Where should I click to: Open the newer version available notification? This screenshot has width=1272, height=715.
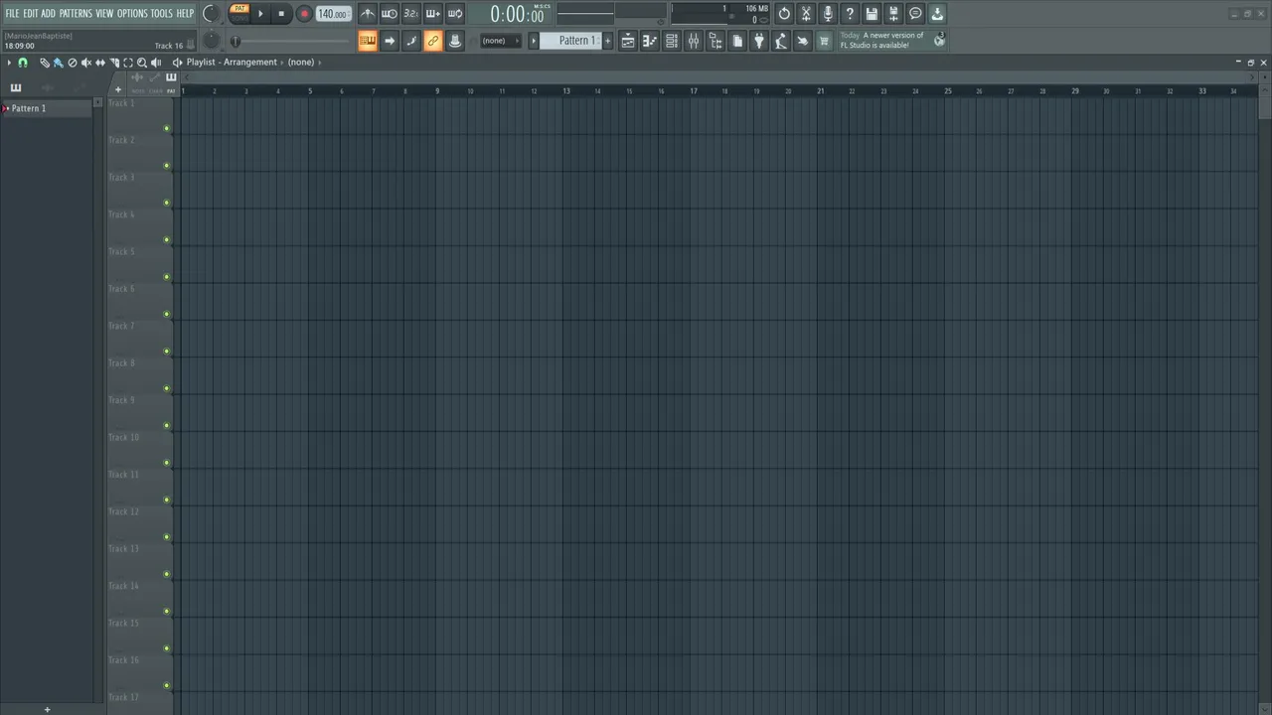[x=882, y=40]
